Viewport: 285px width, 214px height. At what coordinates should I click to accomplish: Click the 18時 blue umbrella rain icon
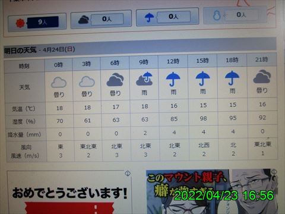(232, 78)
